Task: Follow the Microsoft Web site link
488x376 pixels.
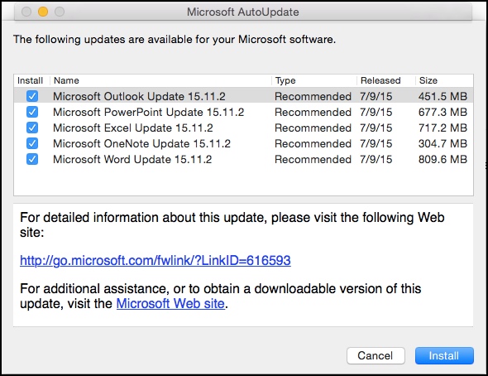Action: pyautogui.click(x=170, y=303)
